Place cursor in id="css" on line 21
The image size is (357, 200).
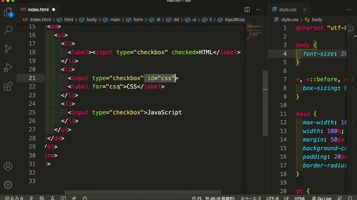(x=161, y=78)
